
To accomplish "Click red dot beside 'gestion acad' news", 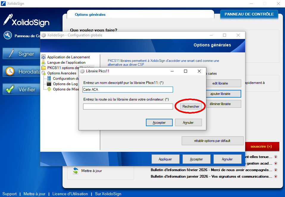I will [276, 163].
